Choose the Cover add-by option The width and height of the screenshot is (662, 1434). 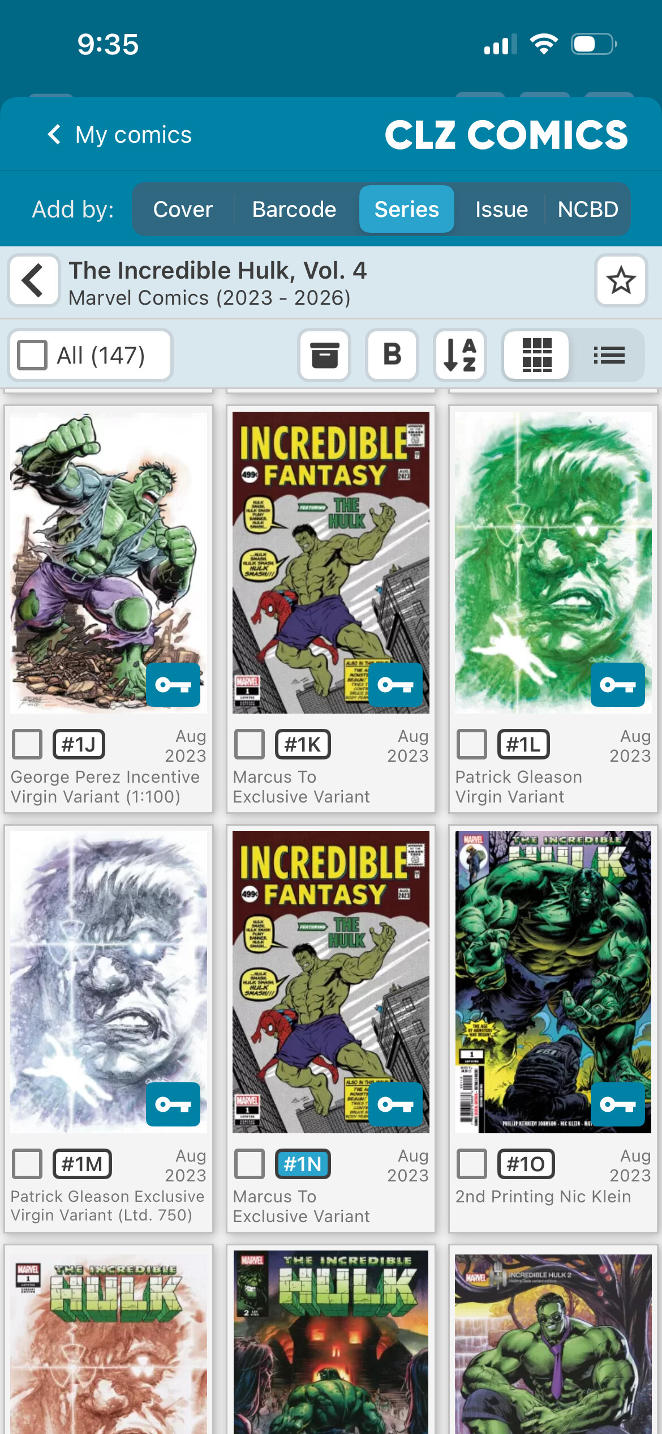pyautogui.click(x=183, y=209)
